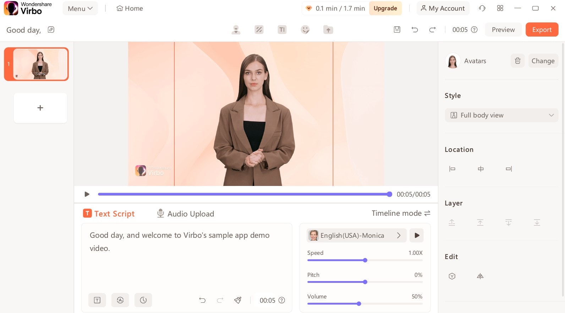Align avatar to the right
This screenshot has width=565, height=313.
pos(509,169)
